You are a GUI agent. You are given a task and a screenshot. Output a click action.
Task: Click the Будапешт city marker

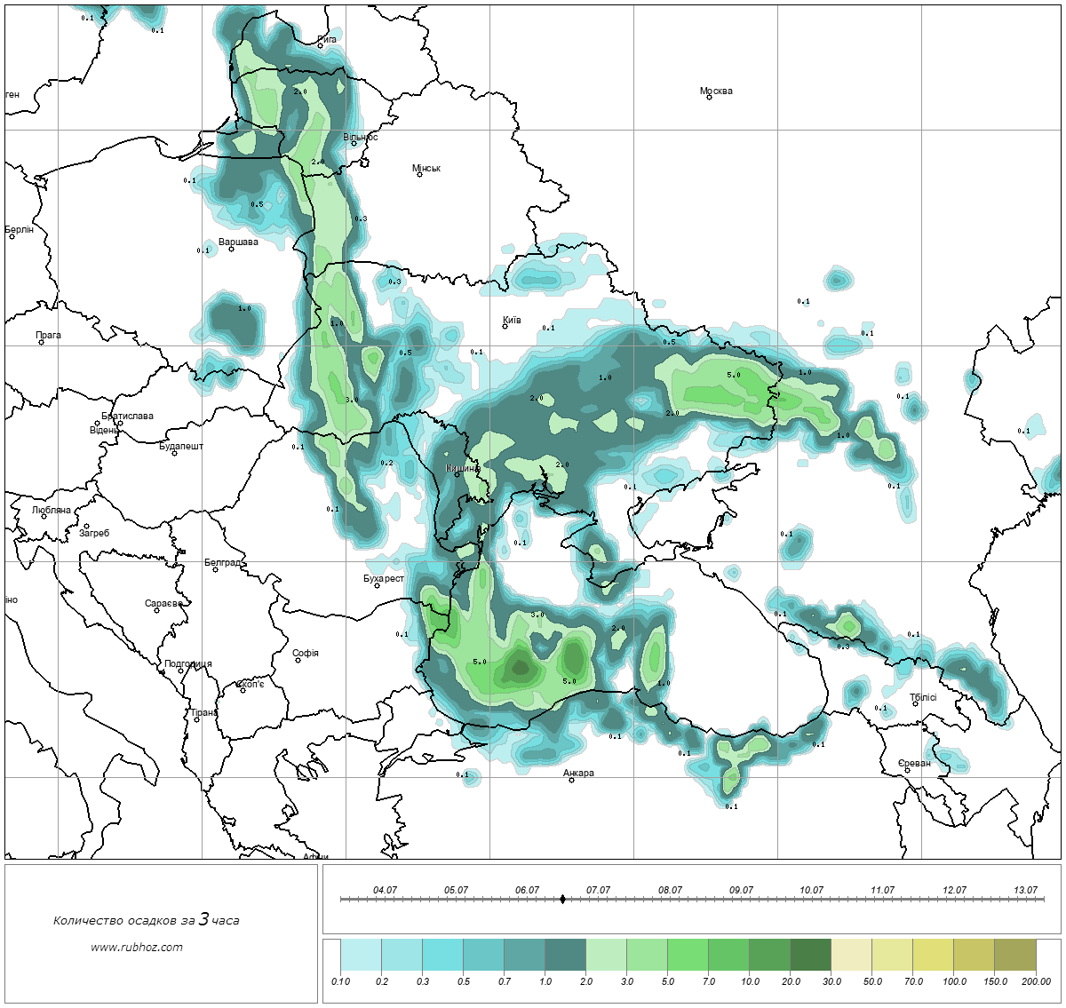click(174, 453)
